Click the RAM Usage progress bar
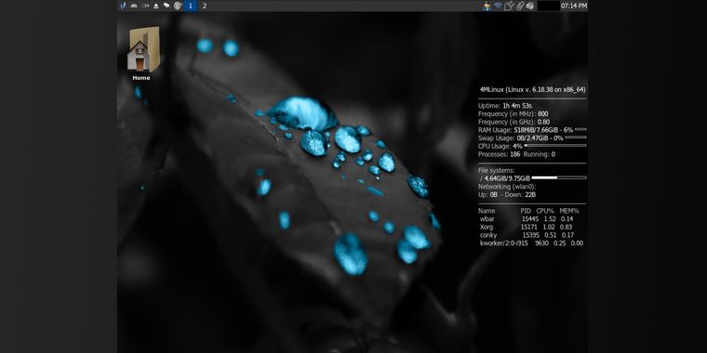Image resolution: width=707 pixels, height=353 pixels. 580,130
